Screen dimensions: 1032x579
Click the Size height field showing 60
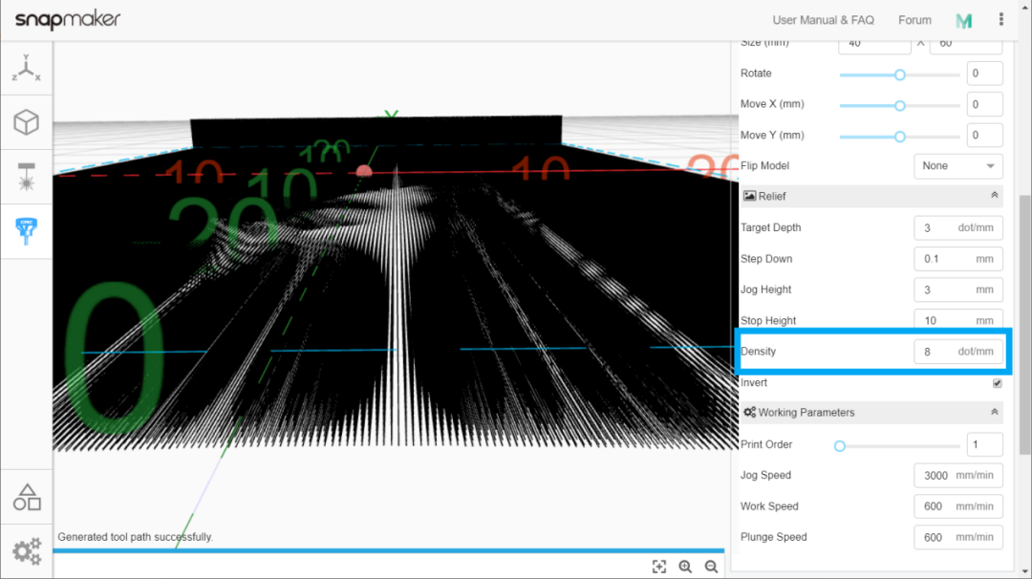[966, 46]
